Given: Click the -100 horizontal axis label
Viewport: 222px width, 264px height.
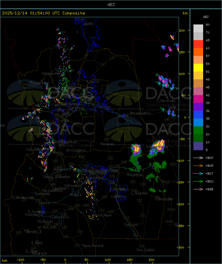Looking at the screenshot, I should [20, 260].
